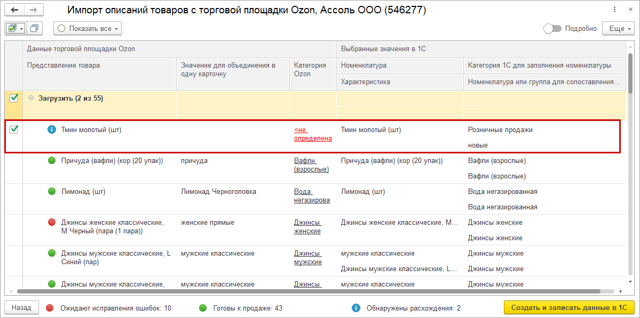Uncheck the Загрузить group checkbox
The width and height of the screenshot is (640, 318).
14,98
